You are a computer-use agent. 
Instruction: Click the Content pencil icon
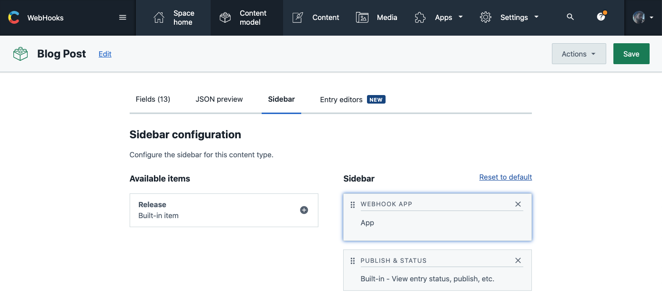(x=298, y=18)
